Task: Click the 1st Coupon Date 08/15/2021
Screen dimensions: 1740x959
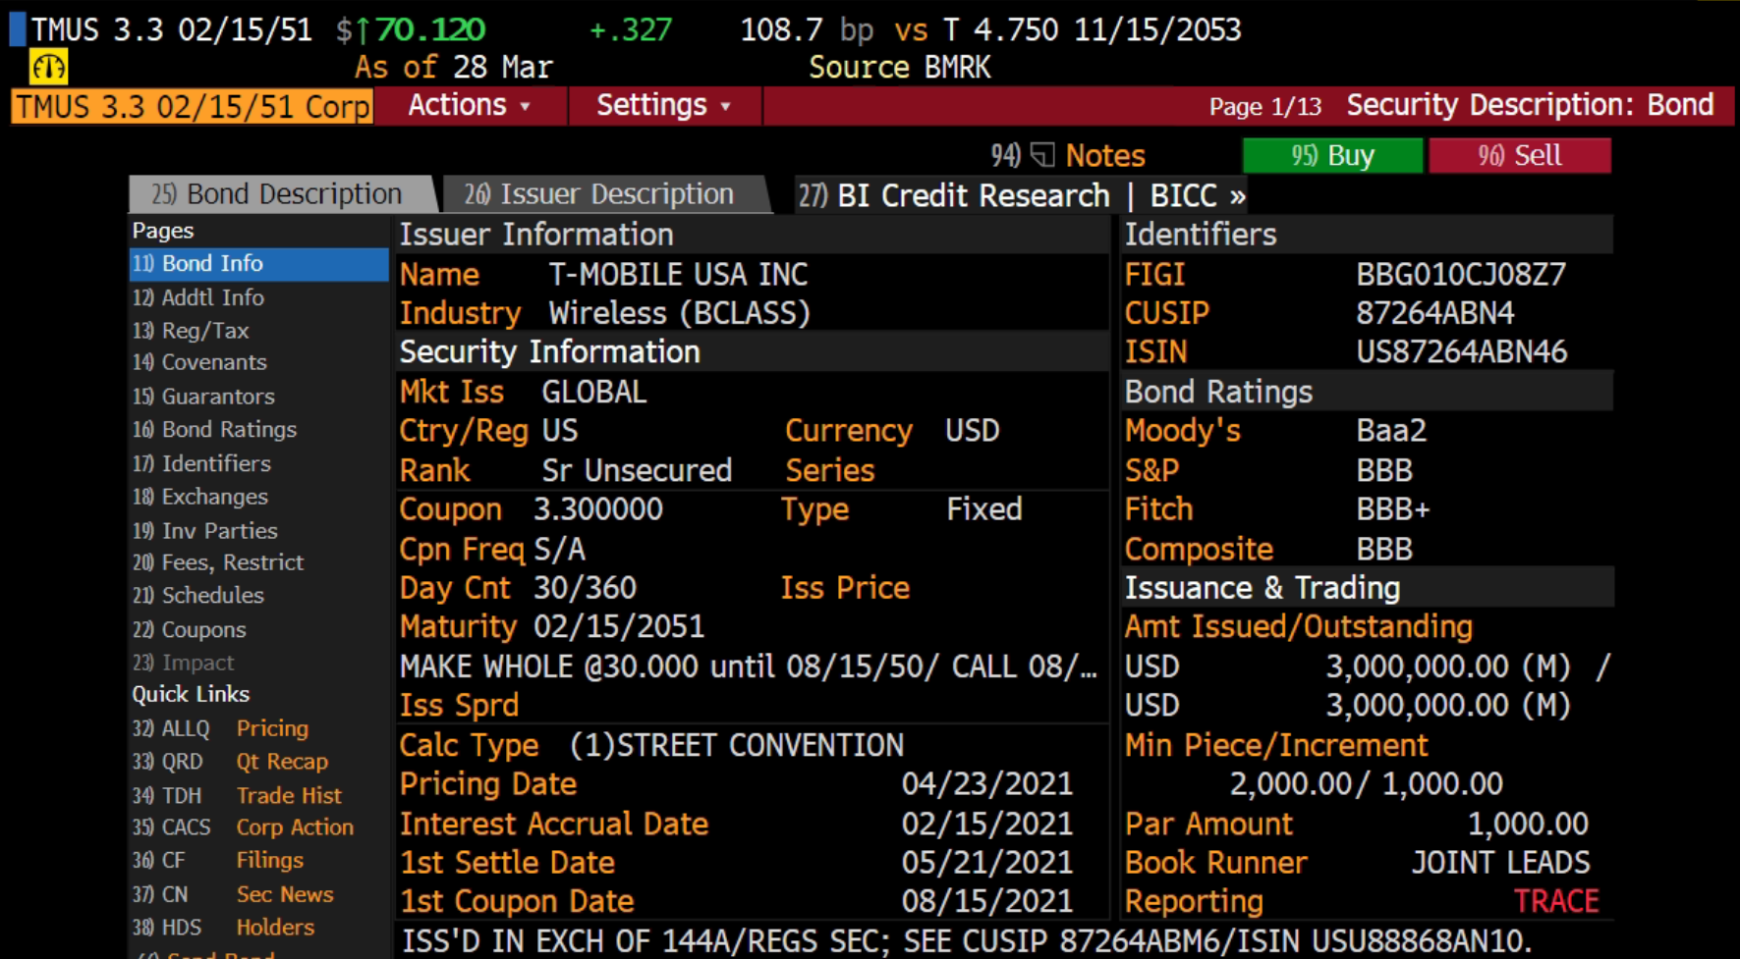Action: click(x=986, y=901)
